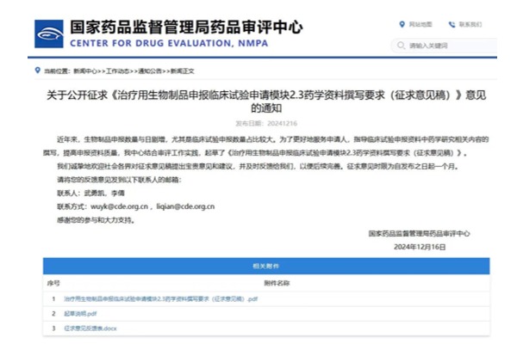The image size is (517, 344).
Task: Click the 序号 column header
Action: (x=53, y=283)
